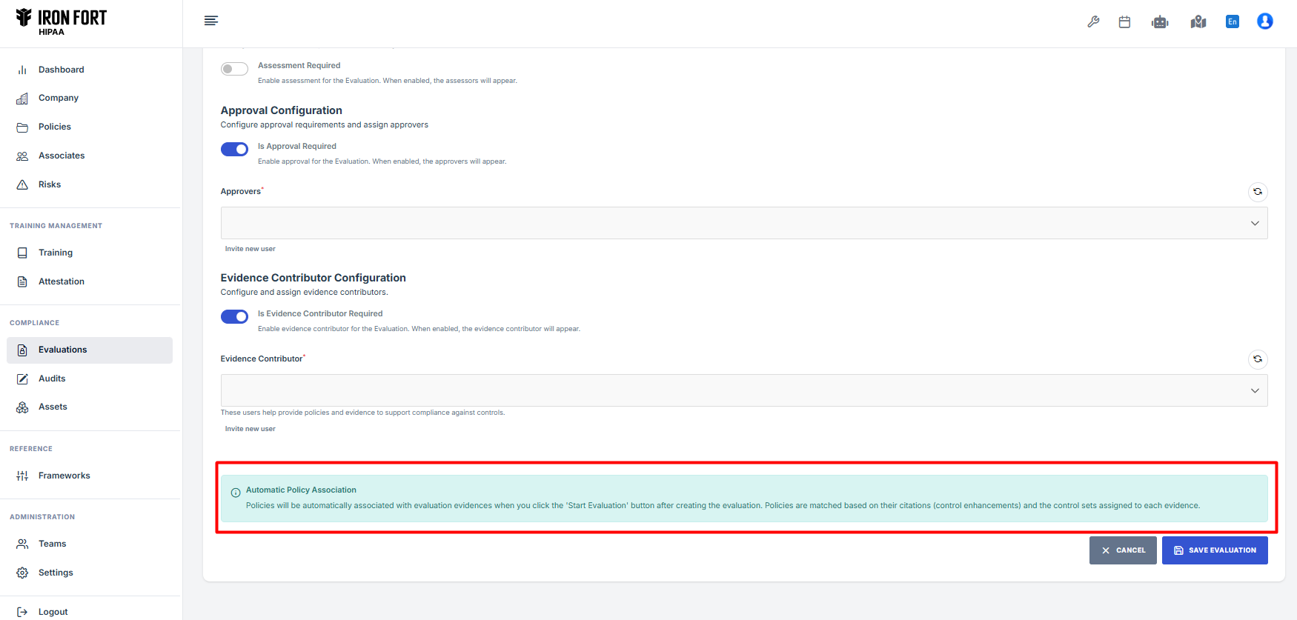Open the robot assistant icon
This screenshot has height=620, width=1297.
tap(1160, 21)
